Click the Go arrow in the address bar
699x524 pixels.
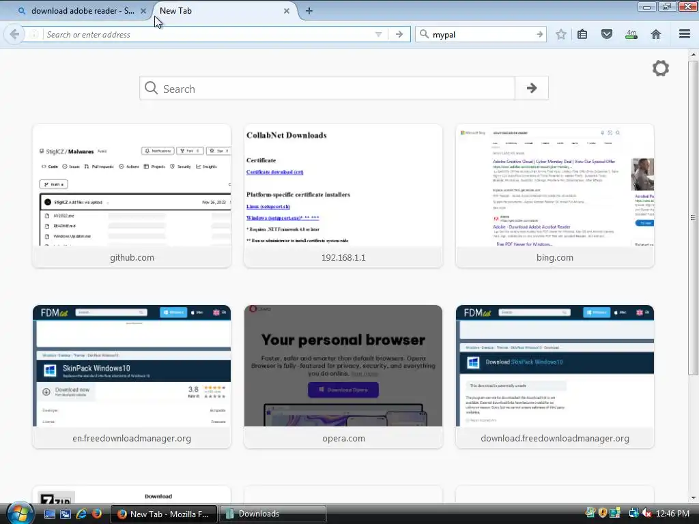point(399,34)
